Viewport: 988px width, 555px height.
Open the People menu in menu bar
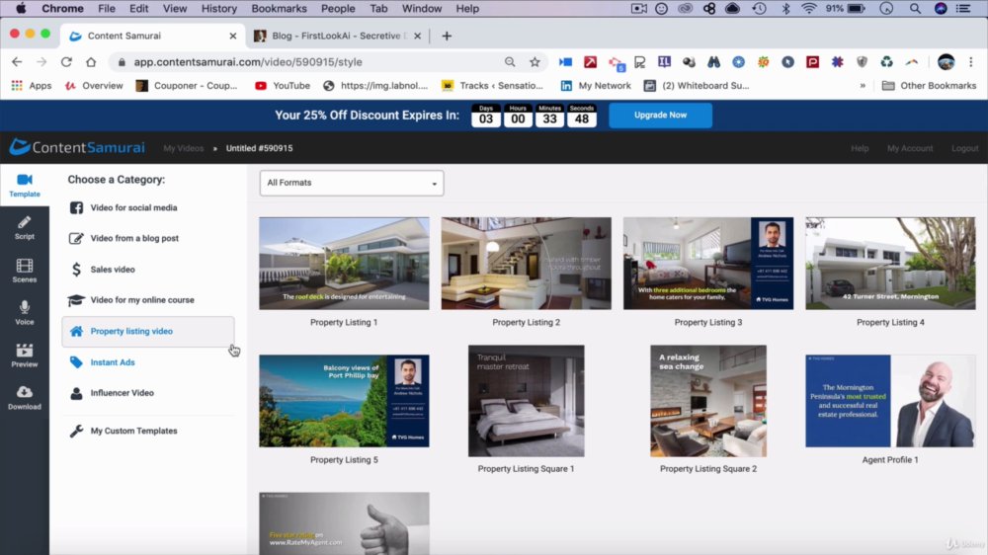tap(338, 9)
